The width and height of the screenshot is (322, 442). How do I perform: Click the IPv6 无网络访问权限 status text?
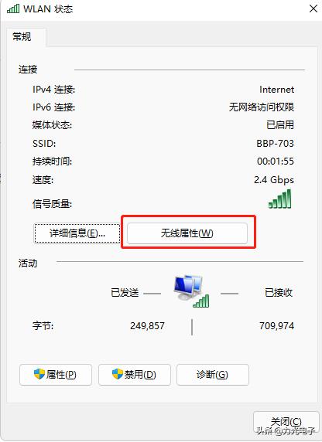tap(262, 107)
